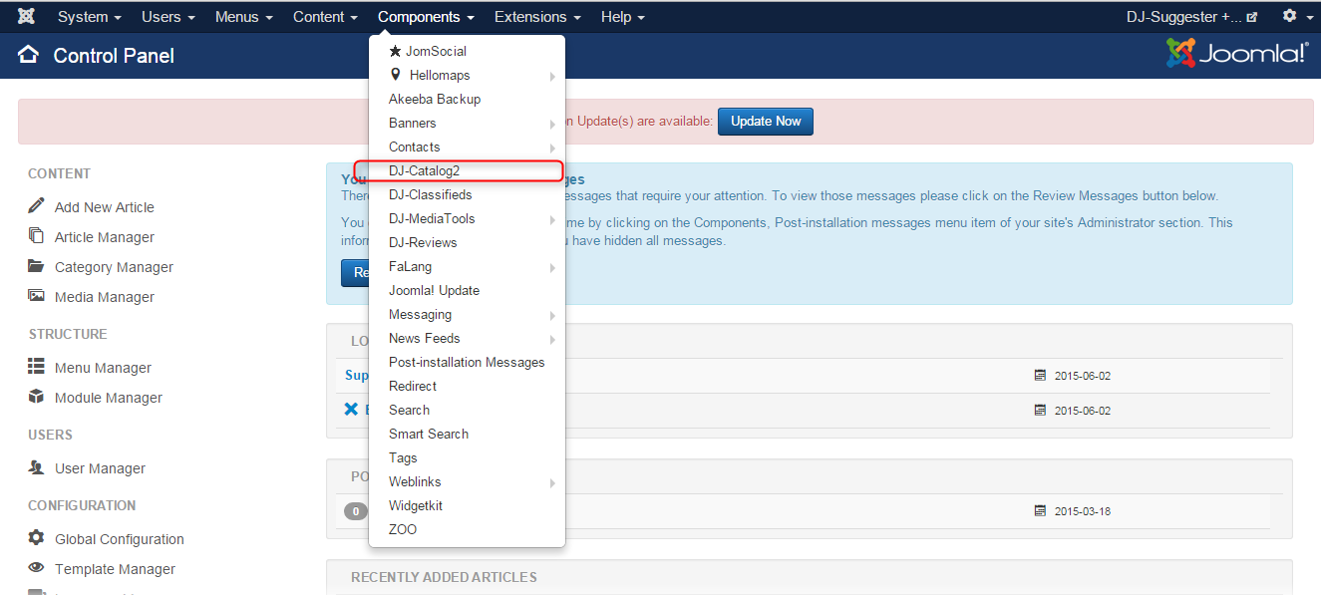Open the System menu
Screen dimensions: 1321x595
90,17
